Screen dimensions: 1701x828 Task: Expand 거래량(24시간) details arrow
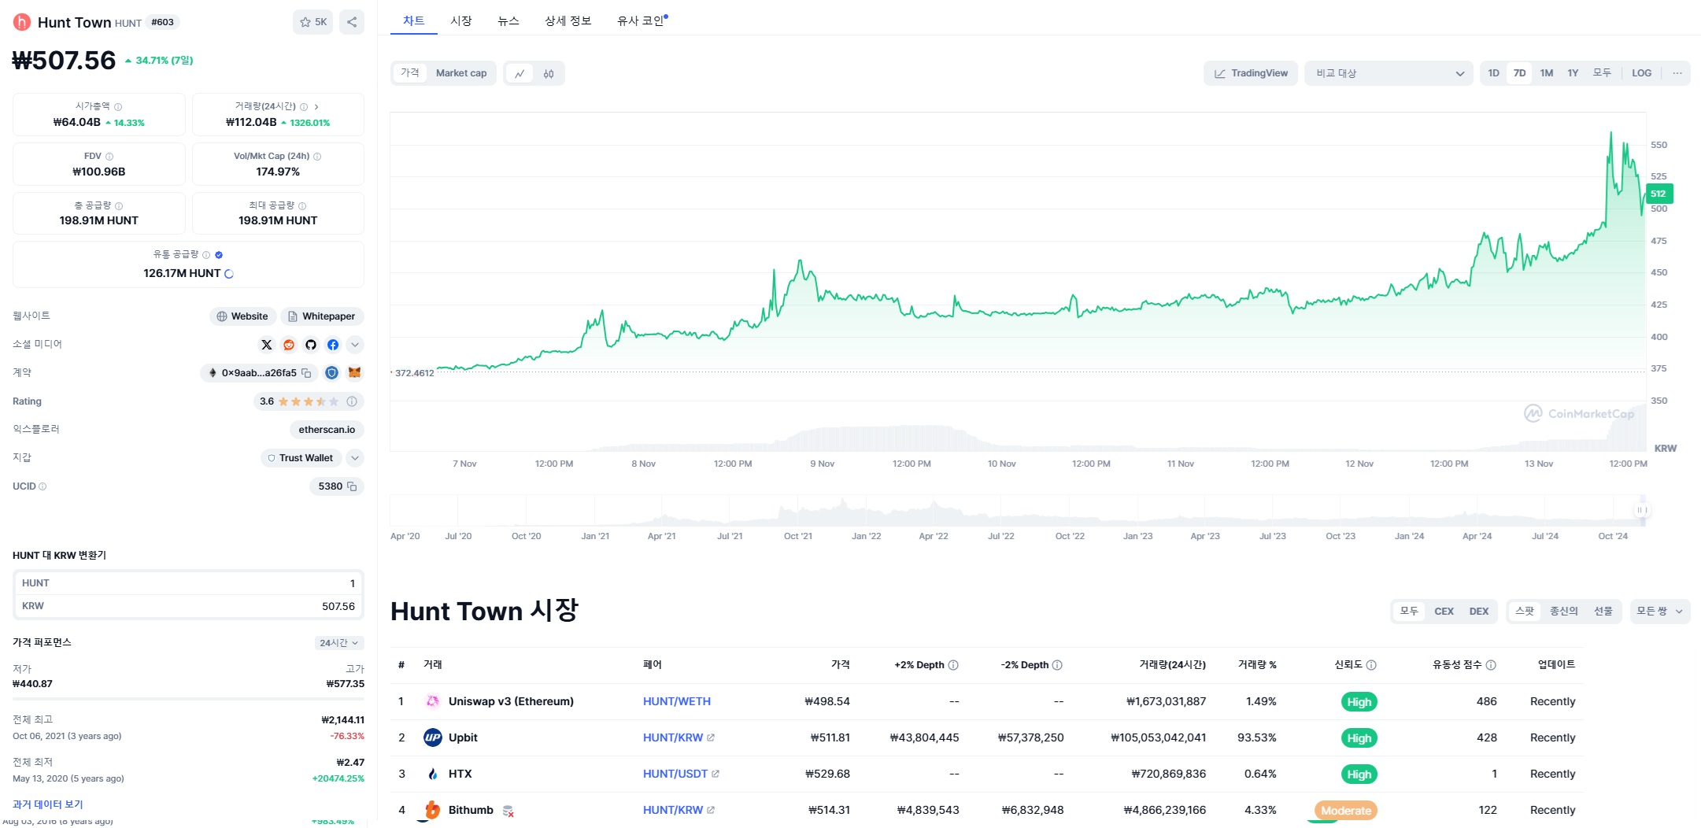(316, 106)
